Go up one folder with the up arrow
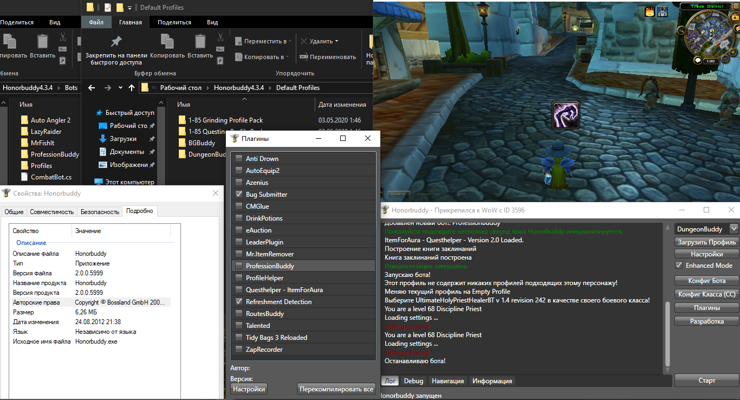 pyautogui.click(x=132, y=88)
